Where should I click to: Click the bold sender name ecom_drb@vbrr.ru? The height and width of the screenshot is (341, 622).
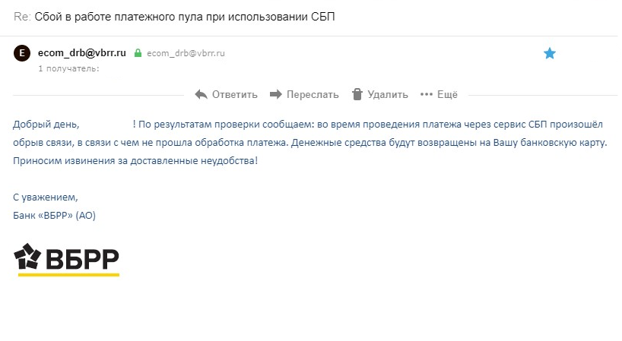point(82,53)
